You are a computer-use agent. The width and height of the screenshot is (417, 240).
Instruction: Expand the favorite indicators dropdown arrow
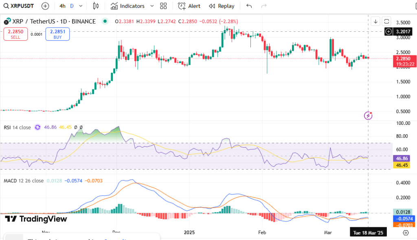pyautogui.click(x=152, y=6)
